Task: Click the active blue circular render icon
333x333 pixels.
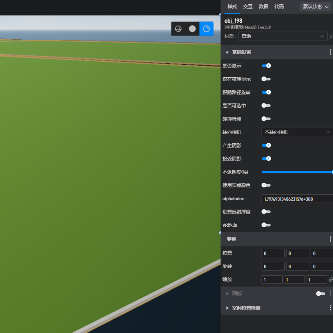Action: coord(206,28)
